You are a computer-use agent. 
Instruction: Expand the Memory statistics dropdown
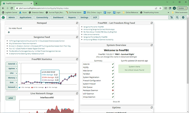coord(12,78)
